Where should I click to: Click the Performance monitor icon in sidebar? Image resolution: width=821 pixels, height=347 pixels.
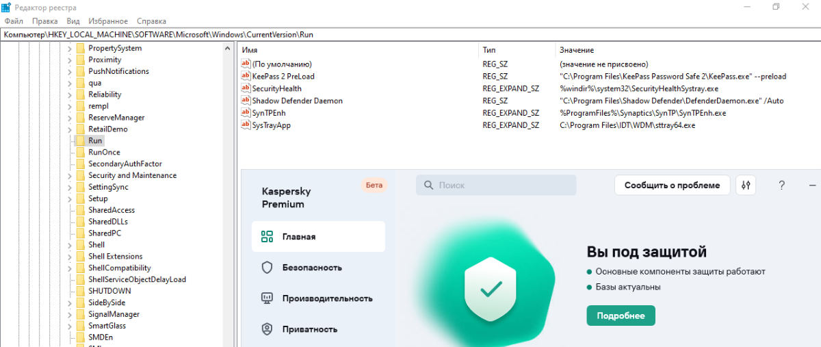click(x=268, y=298)
